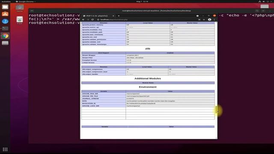The width and height of the screenshot is (274, 154).
Task: Open a new Chrome tab with plus button
Action: (119, 16)
